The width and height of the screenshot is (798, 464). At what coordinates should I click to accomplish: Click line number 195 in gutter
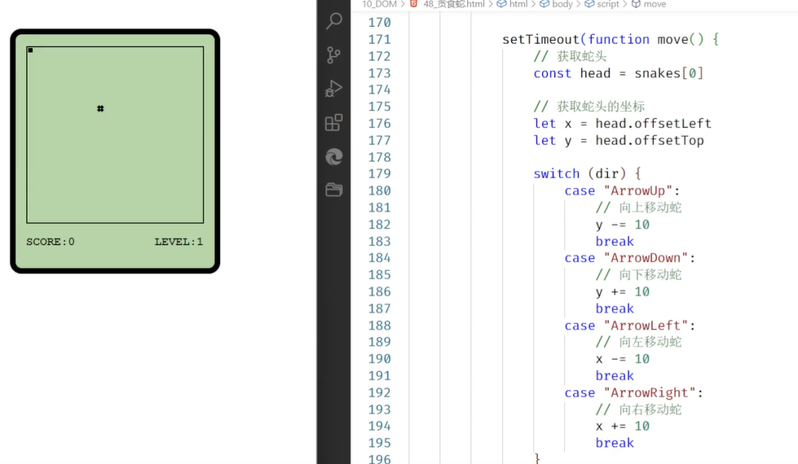point(380,443)
